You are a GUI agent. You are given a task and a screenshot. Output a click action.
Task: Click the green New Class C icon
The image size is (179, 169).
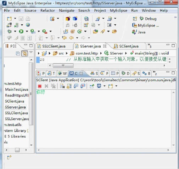(x=79, y=31)
